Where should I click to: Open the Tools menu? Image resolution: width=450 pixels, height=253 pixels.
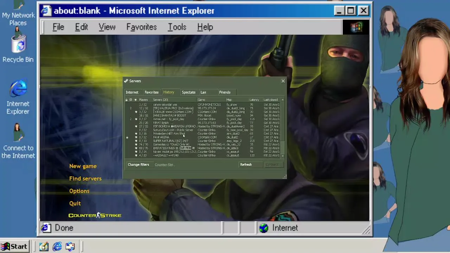(177, 27)
